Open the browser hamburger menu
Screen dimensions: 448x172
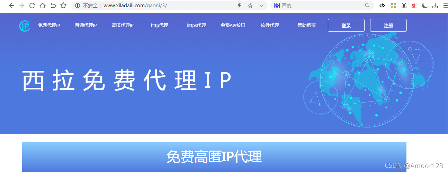(445, 6)
